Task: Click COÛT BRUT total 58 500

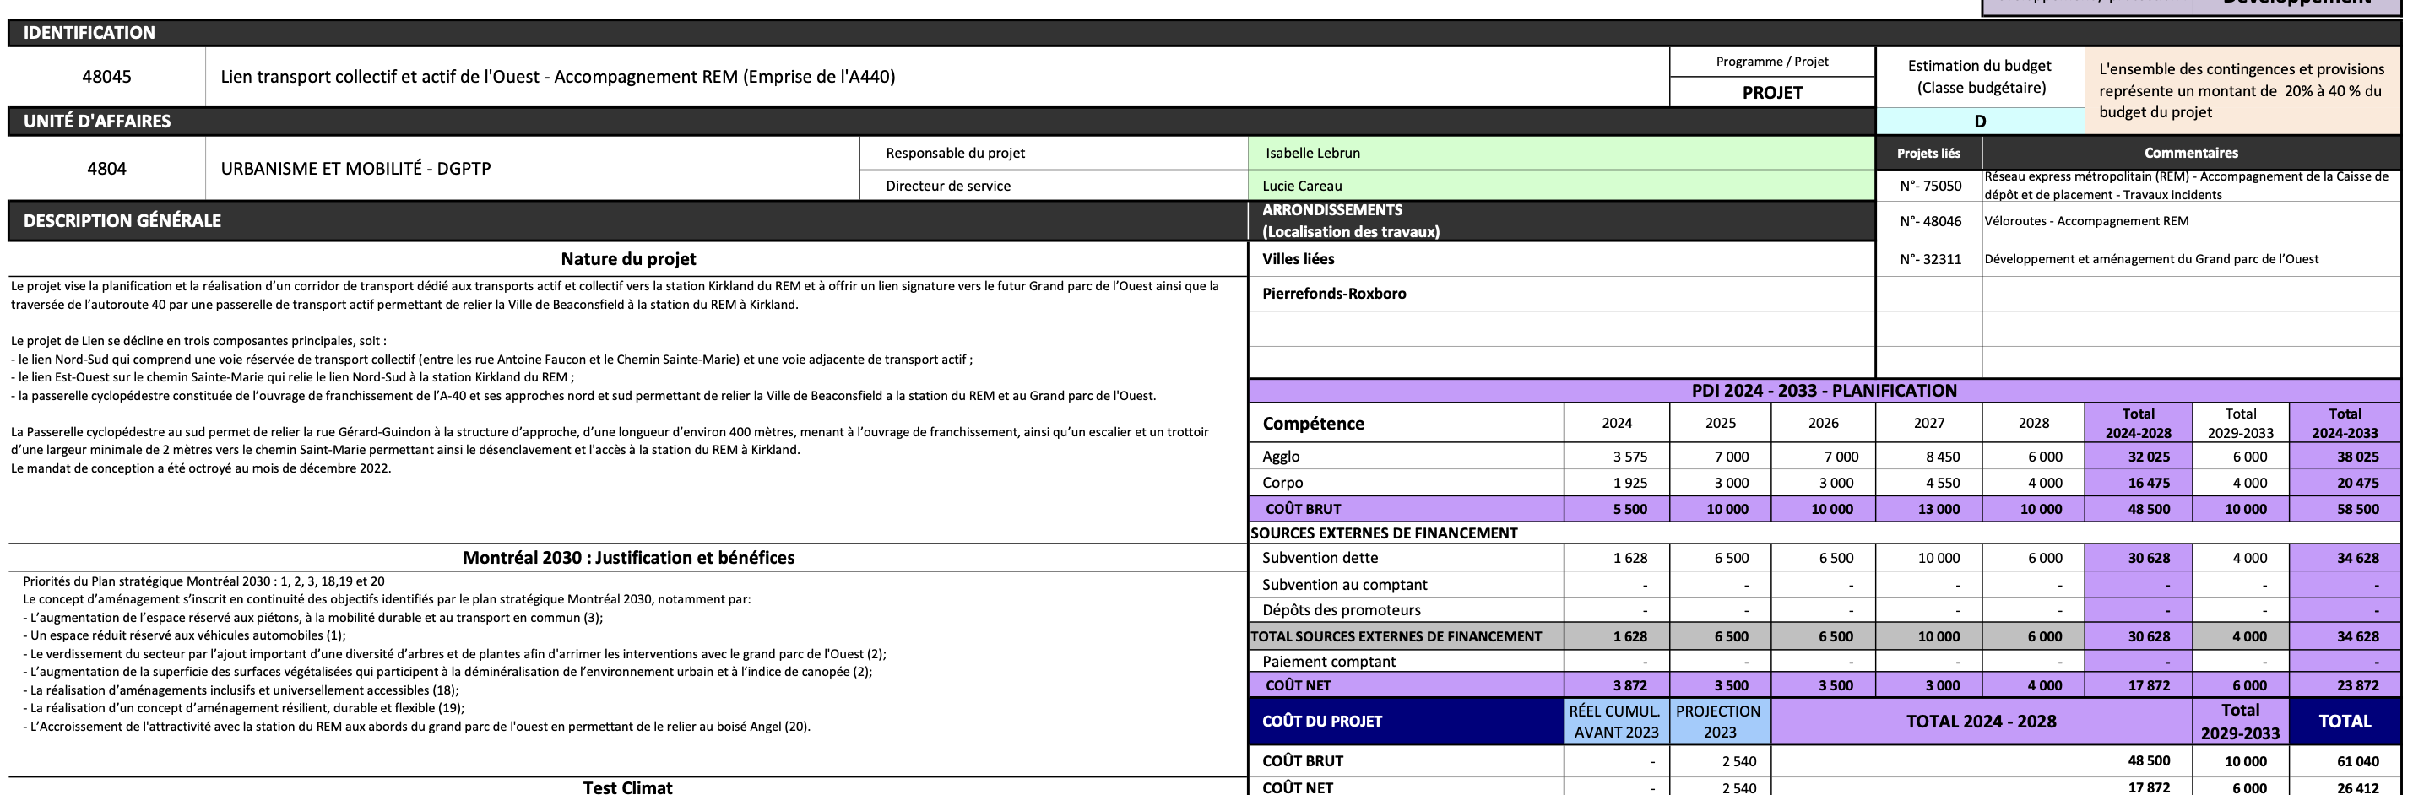Action: [x=2358, y=510]
